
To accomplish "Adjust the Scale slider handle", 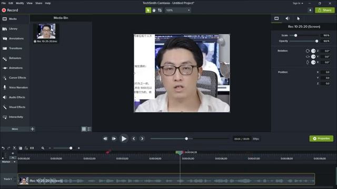I will point(296,35).
